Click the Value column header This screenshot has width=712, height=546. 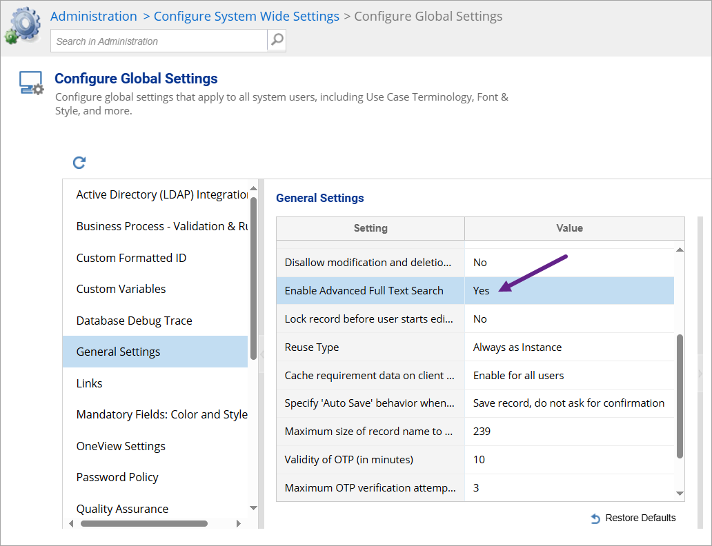click(x=575, y=228)
